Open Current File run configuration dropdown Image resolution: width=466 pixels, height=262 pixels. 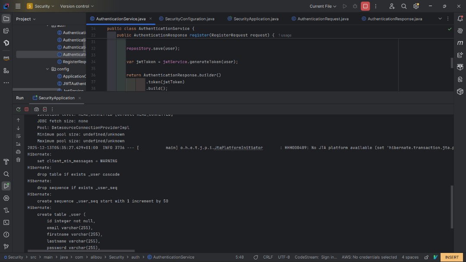tap(323, 6)
